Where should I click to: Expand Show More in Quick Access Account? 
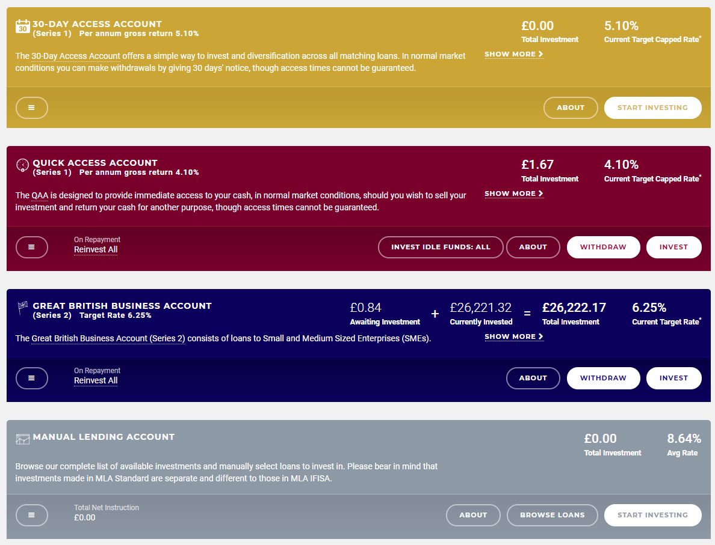pyautogui.click(x=514, y=193)
